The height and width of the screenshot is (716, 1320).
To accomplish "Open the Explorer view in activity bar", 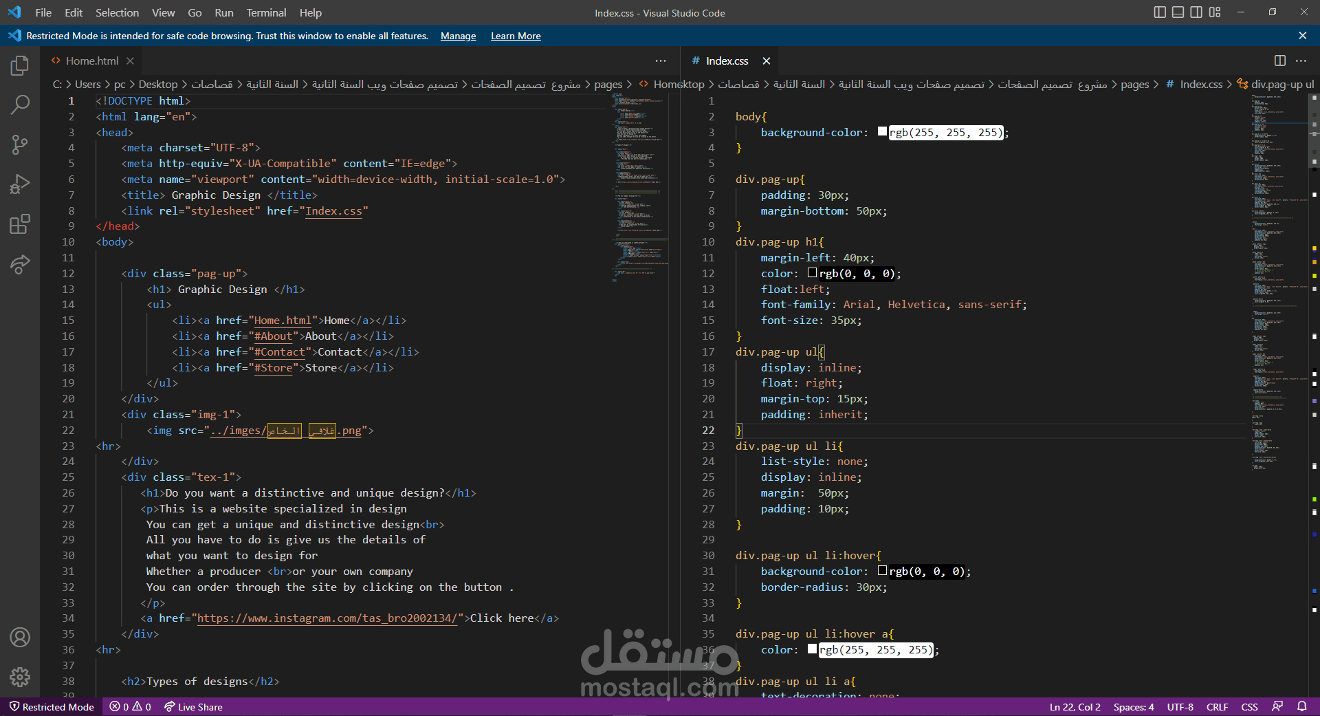I will point(20,66).
